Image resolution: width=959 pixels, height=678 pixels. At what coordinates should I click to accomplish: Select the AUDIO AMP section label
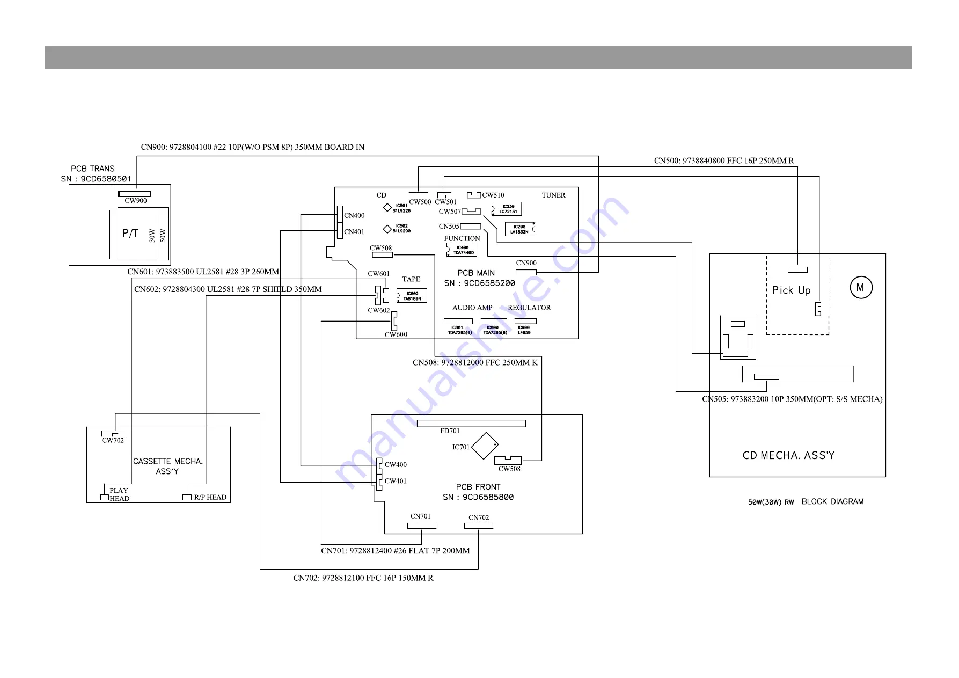tap(472, 308)
